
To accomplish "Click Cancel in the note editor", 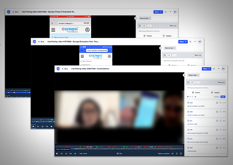I will pyautogui.click(x=217, y=97).
